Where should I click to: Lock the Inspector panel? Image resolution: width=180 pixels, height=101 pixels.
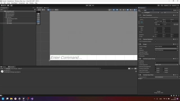tap(177, 8)
